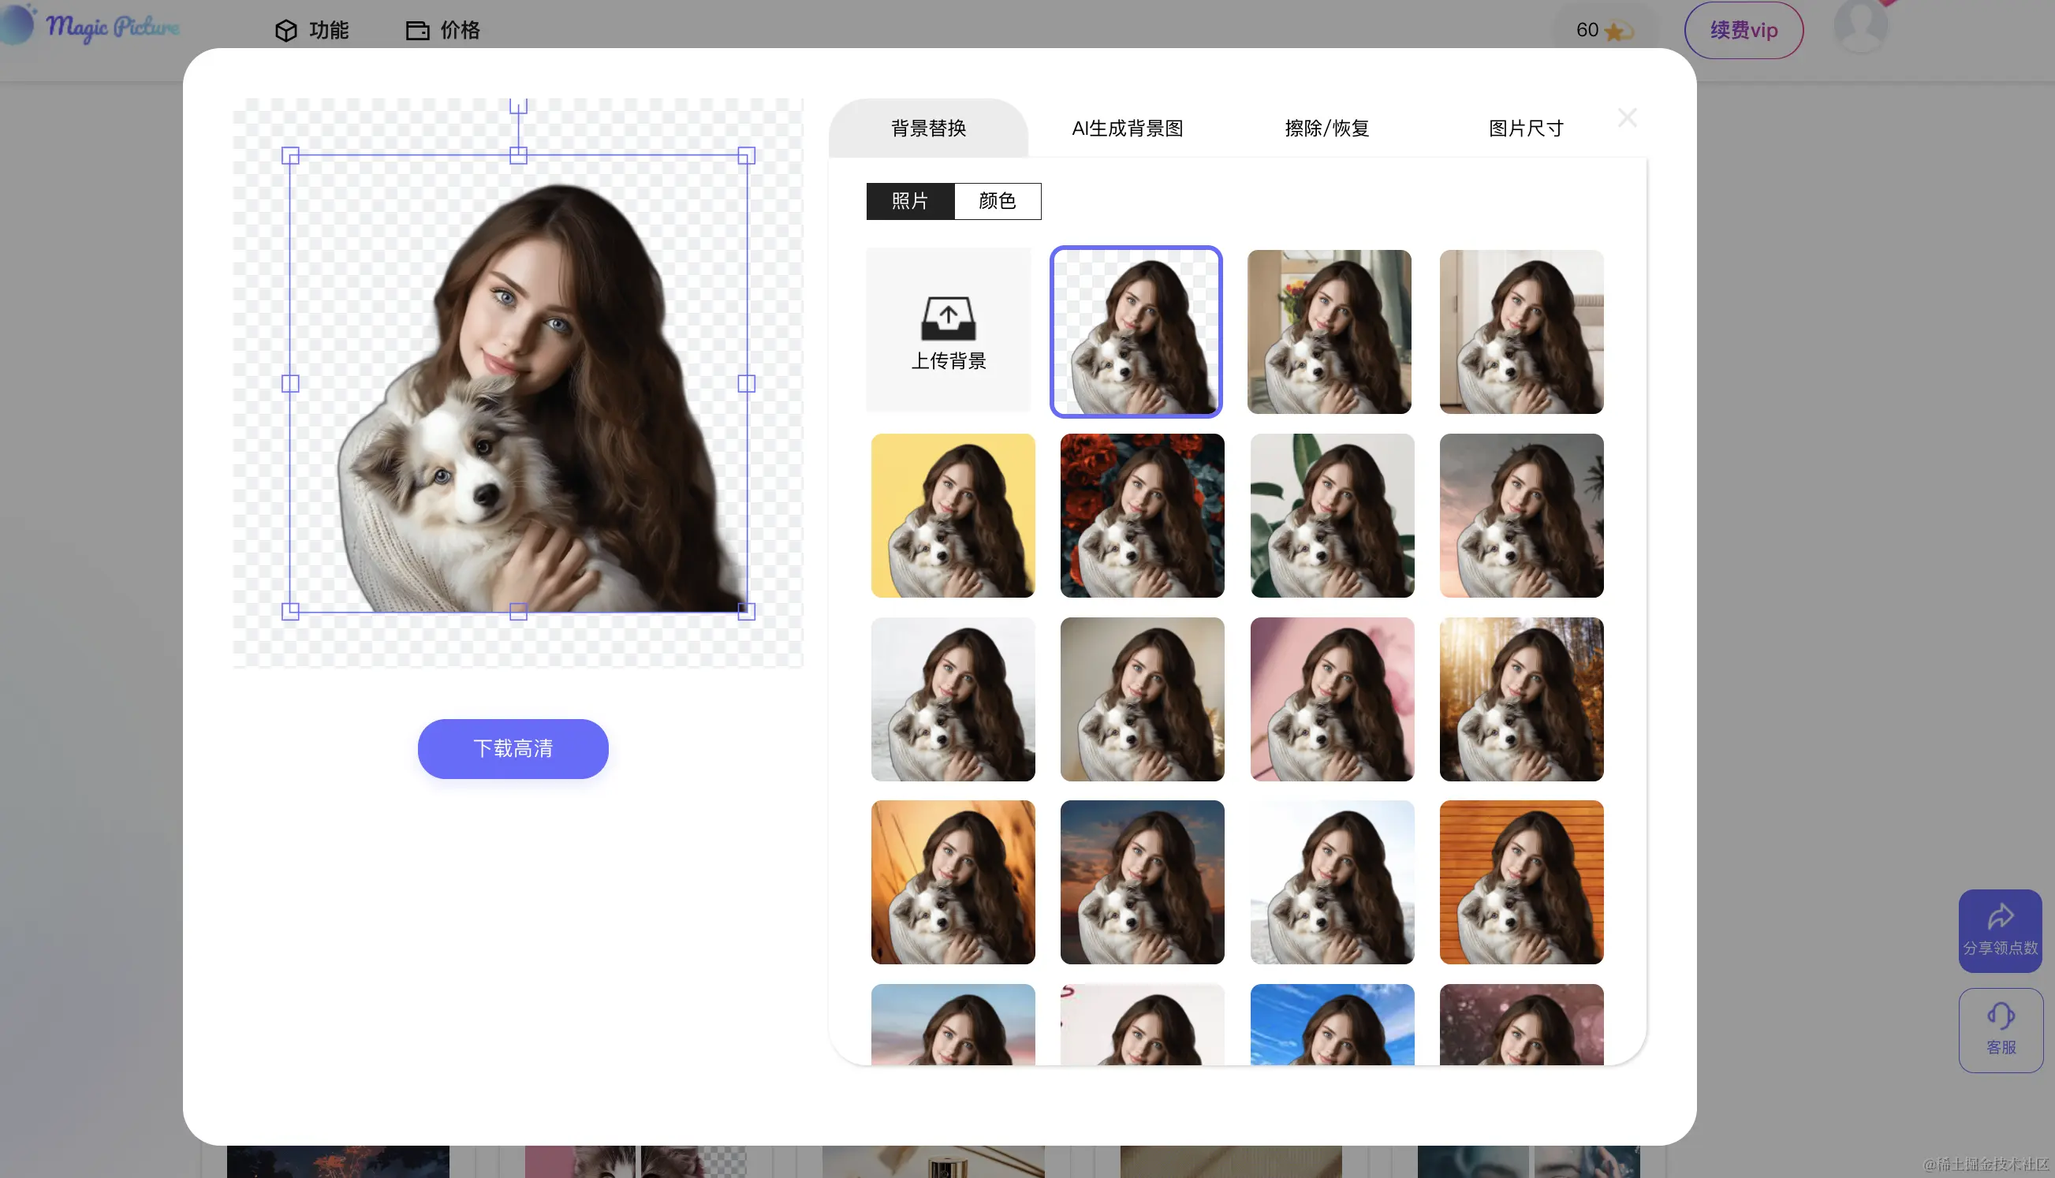This screenshot has width=2055, height=1178.
Task: Switch to the 颜色 background option
Action: (998, 200)
